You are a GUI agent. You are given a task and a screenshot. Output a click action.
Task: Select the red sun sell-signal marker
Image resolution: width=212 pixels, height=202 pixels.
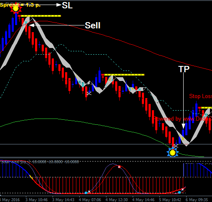[16, 8]
